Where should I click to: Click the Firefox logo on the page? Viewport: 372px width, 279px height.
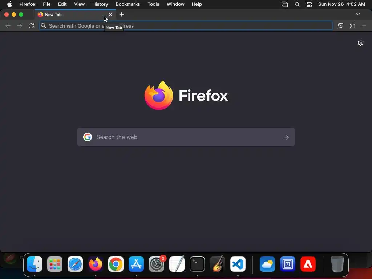click(159, 95)
